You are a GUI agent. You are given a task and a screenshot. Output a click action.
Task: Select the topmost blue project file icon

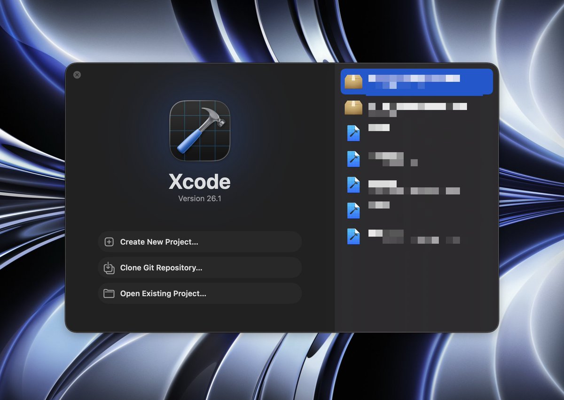tap(353, 133)
